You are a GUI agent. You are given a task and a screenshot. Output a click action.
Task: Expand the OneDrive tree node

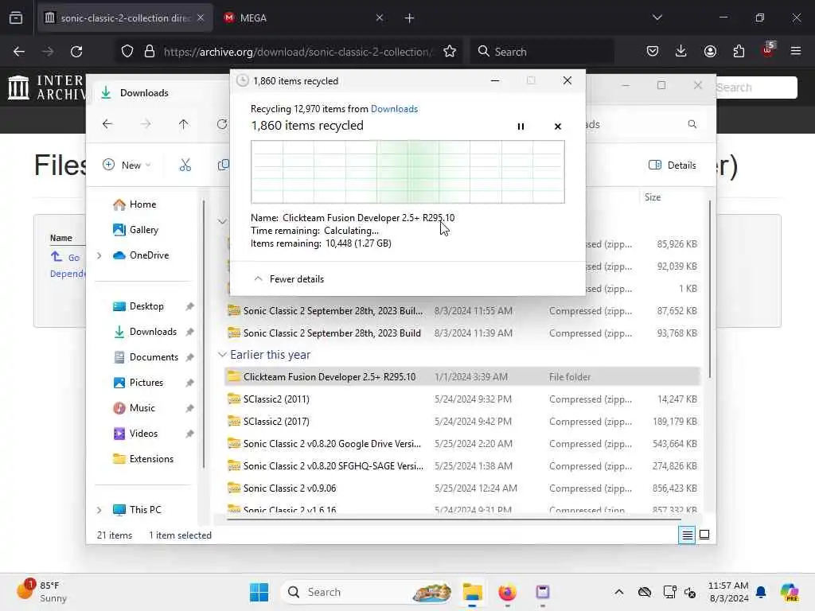99,255
